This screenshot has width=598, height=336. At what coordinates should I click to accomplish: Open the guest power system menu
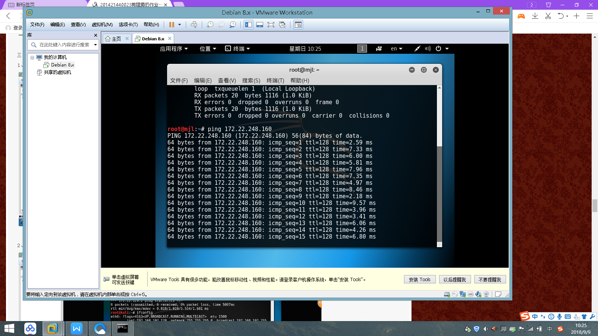442,49
